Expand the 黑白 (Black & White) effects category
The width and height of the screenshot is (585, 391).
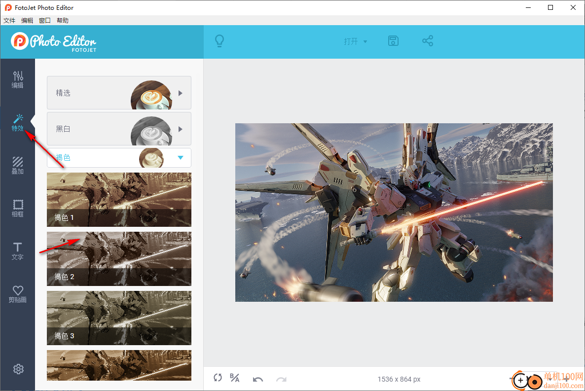coord(119,129)
